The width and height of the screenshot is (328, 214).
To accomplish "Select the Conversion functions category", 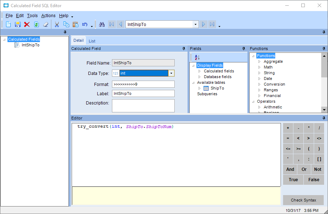I will pos(274,84).
